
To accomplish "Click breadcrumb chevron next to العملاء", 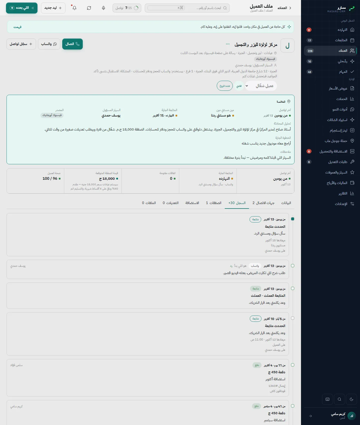I will (290, 8).
